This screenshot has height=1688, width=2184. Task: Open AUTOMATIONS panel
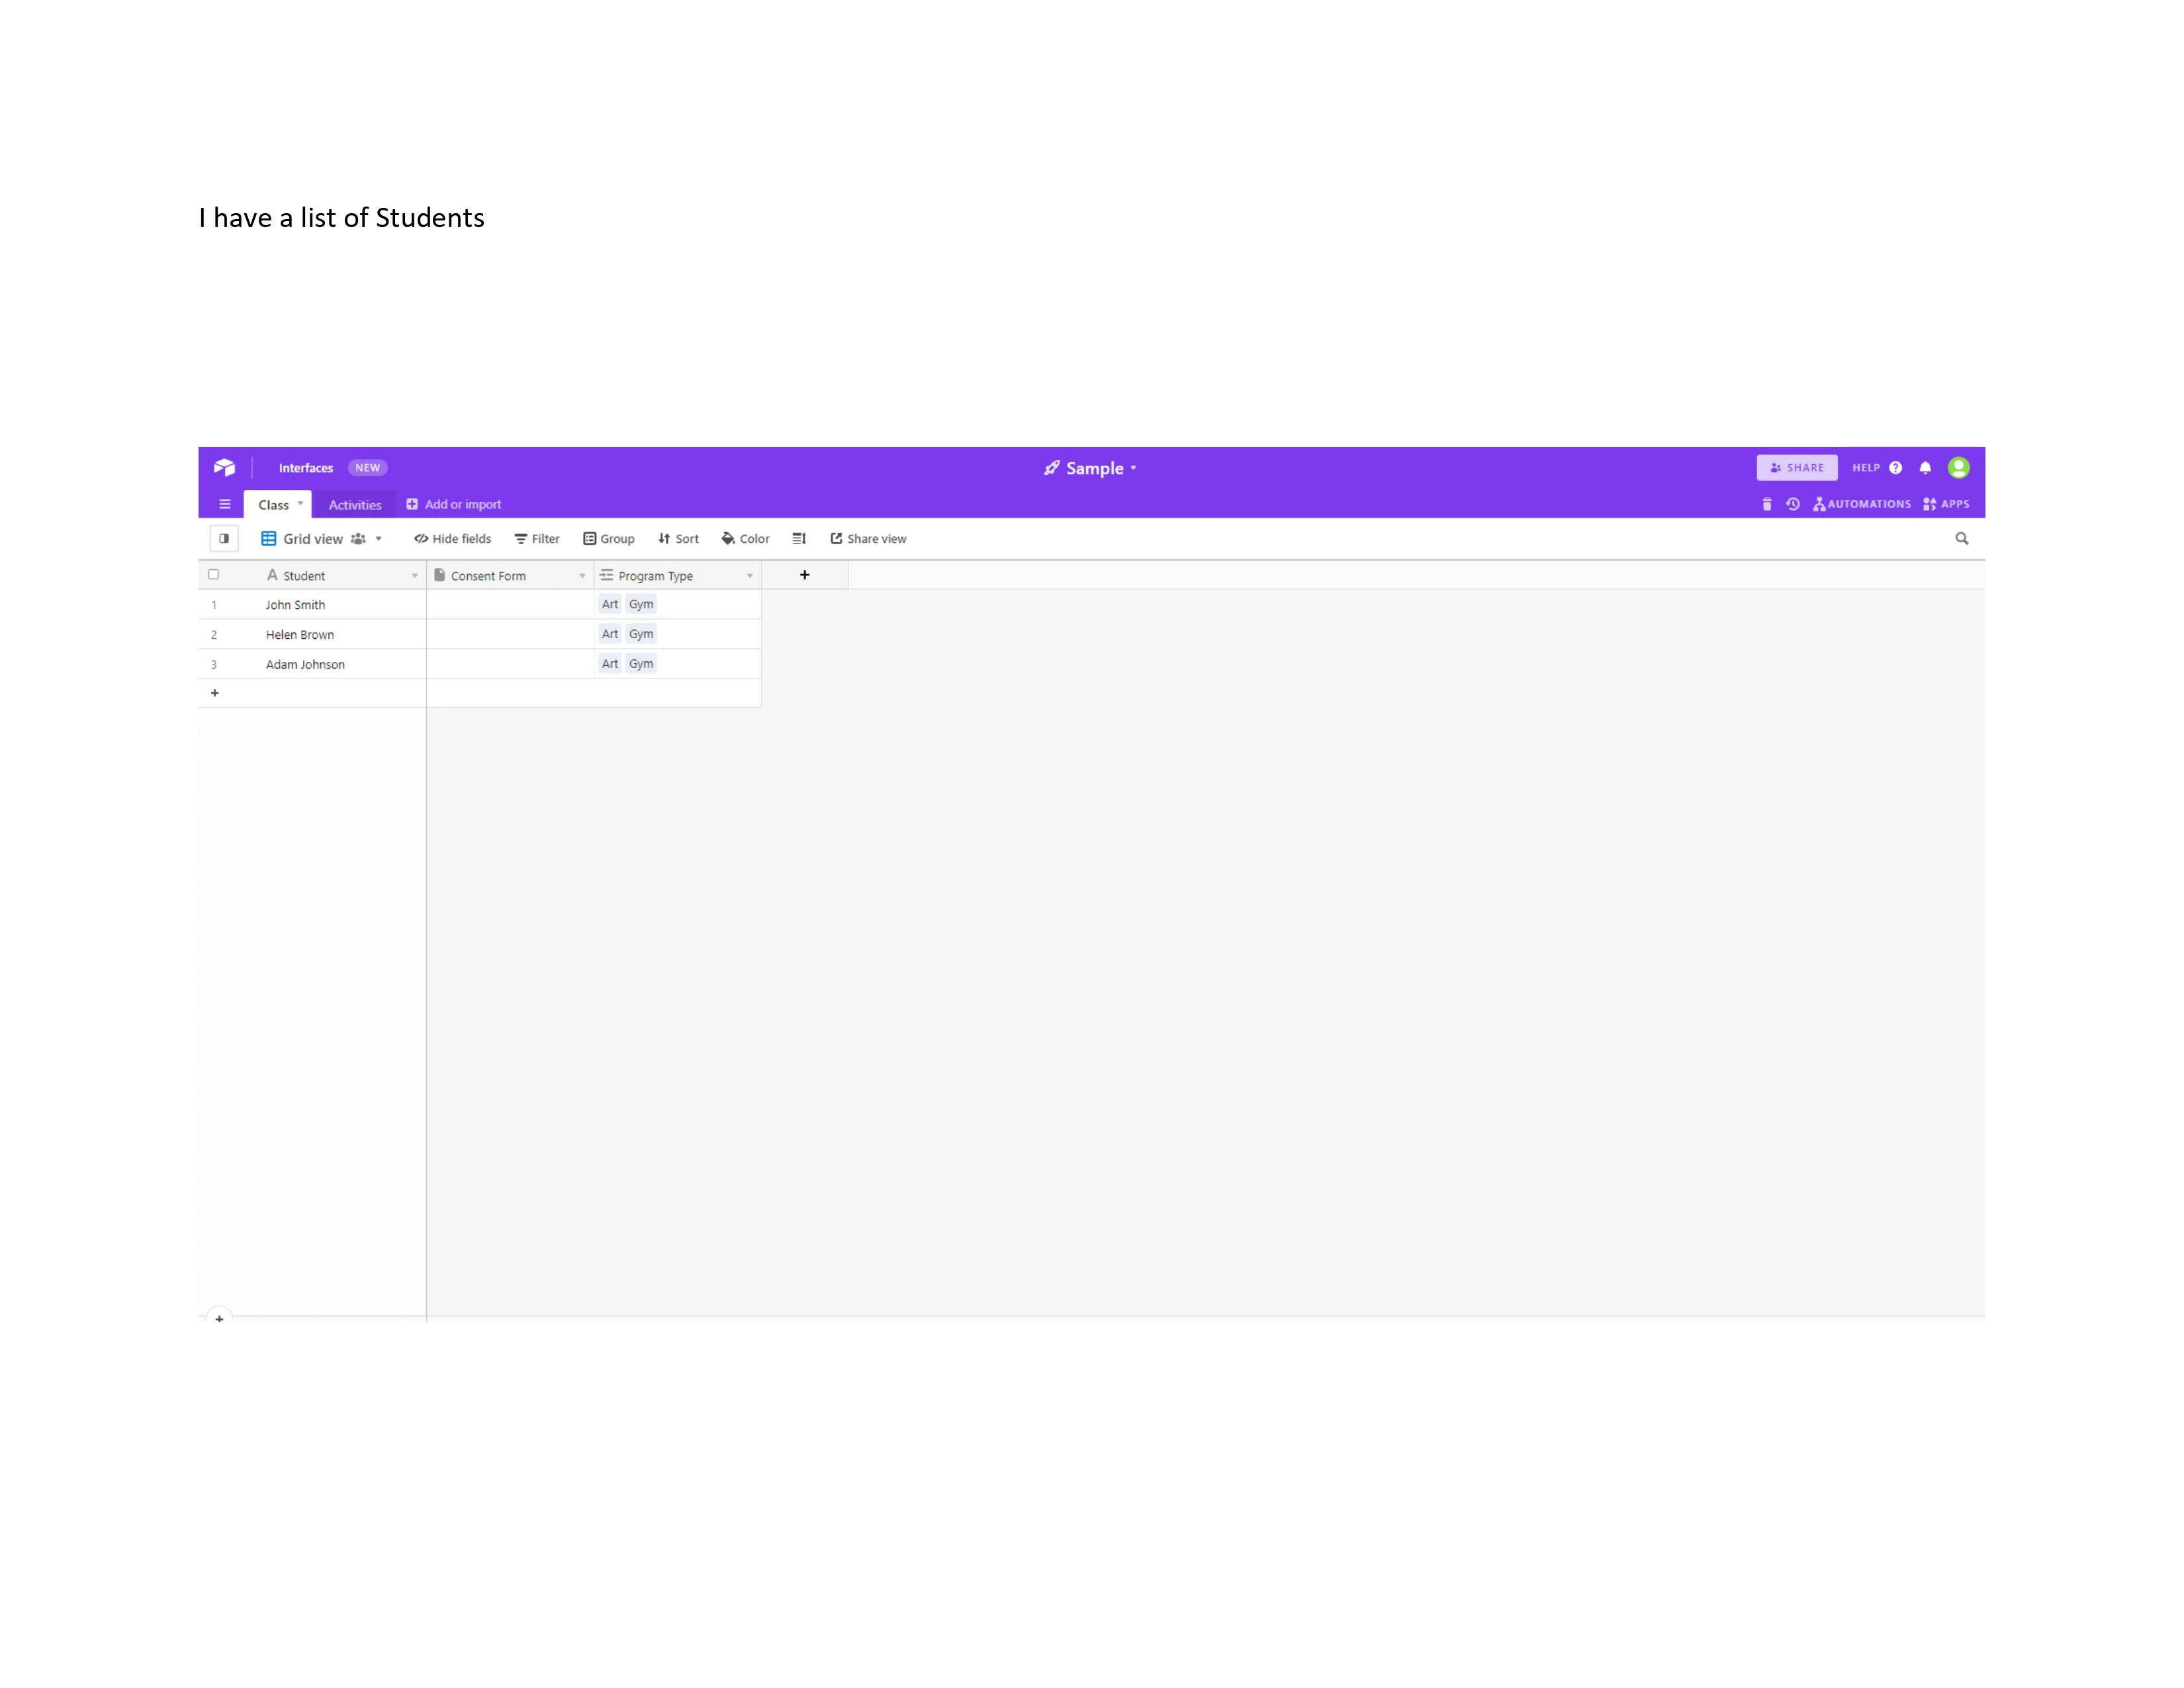1862,504
